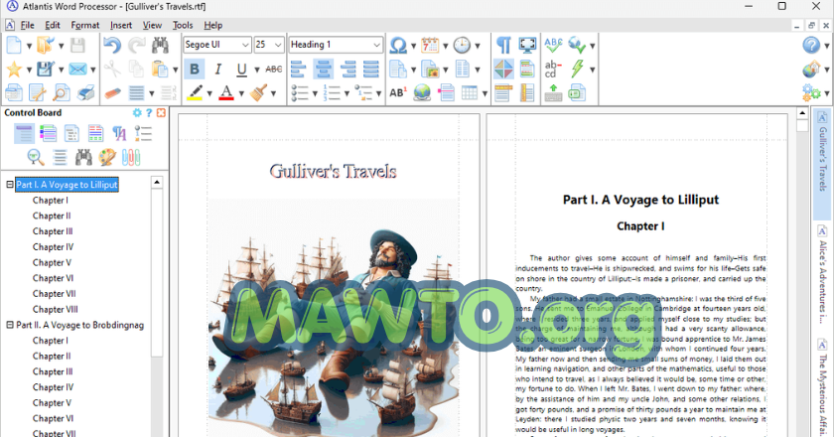Insert picture using the photo page icon
834x437 pixels.
430,70
